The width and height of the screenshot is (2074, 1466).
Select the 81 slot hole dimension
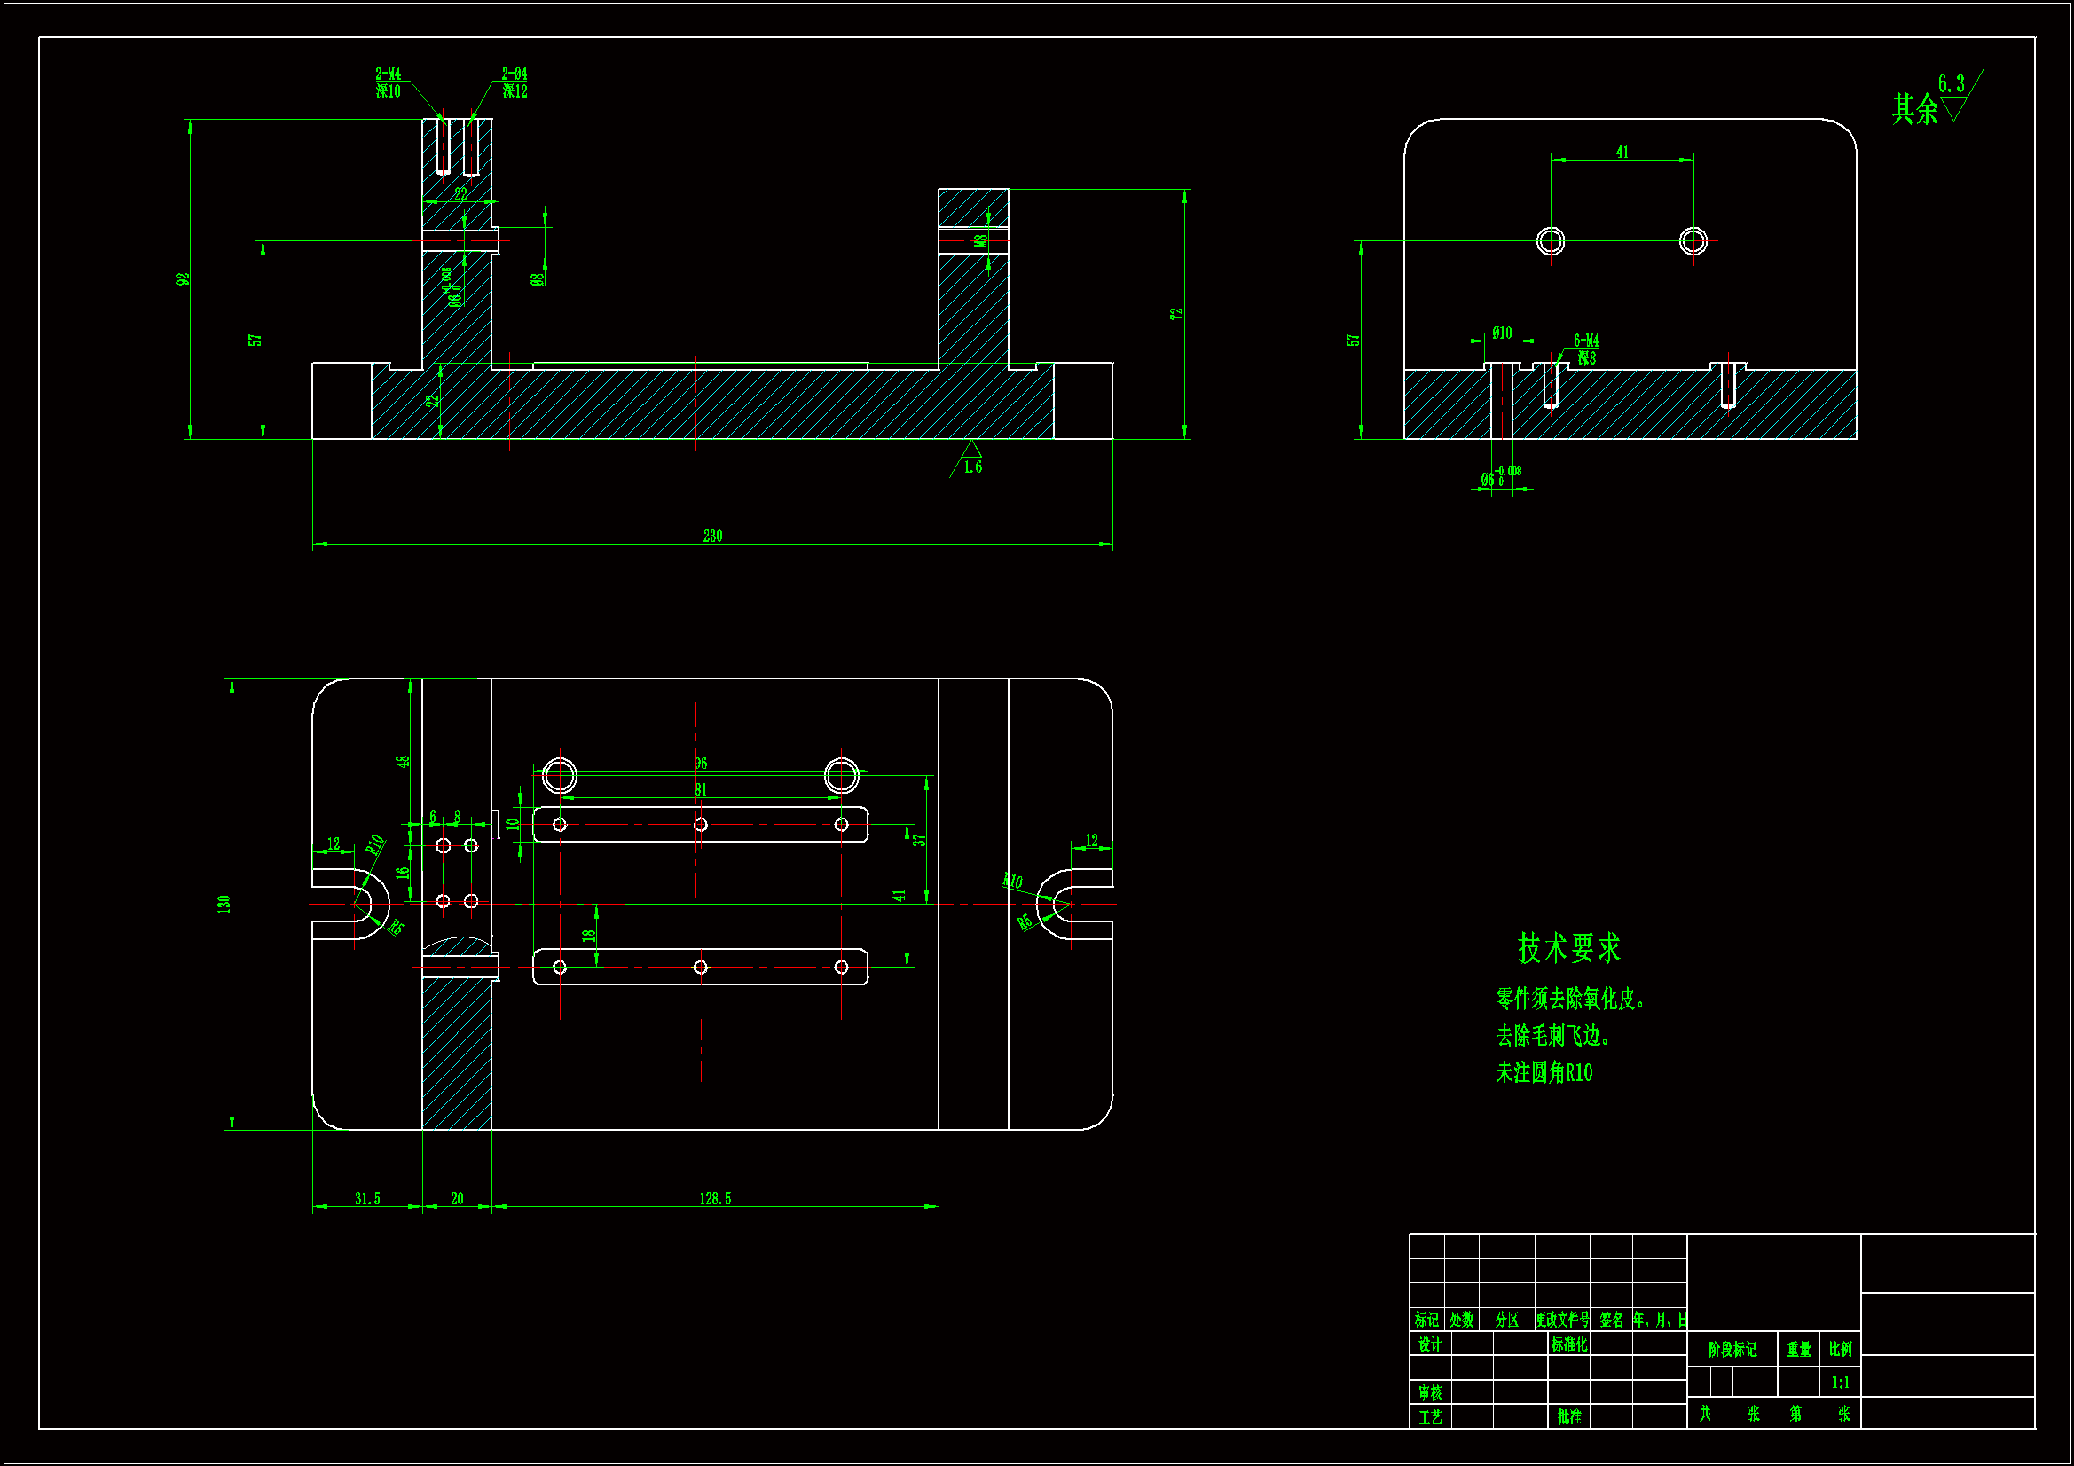coord(701,789)
